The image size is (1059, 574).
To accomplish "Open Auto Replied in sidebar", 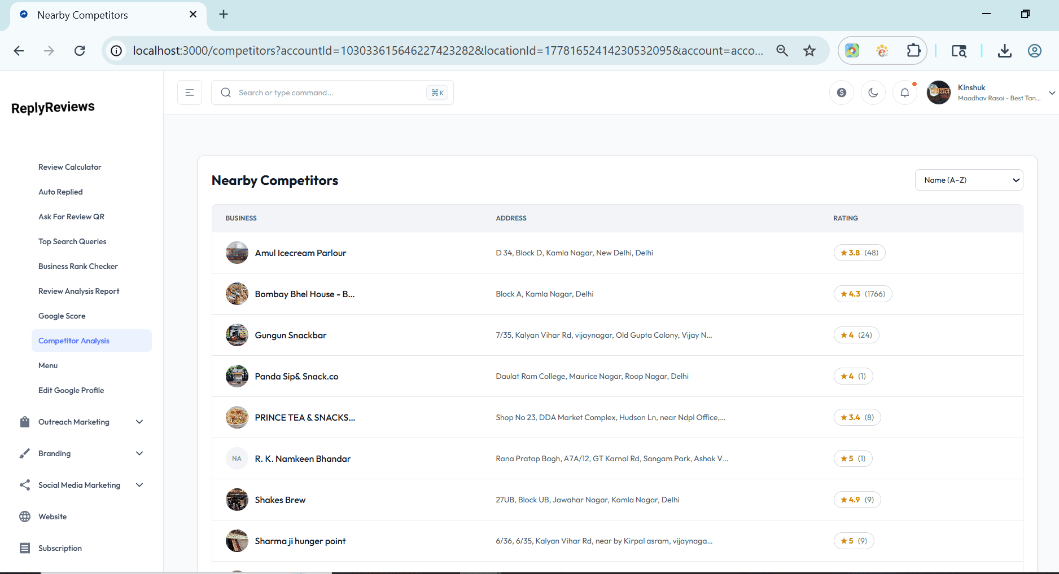I will coord(60,192).
